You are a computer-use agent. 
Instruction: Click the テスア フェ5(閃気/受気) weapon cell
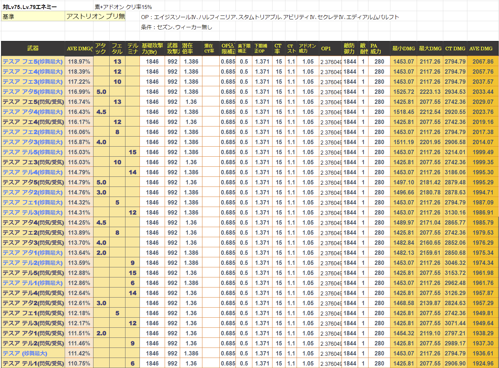pos(33,102)
